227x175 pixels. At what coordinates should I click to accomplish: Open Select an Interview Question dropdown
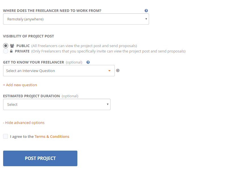[59, 71]
